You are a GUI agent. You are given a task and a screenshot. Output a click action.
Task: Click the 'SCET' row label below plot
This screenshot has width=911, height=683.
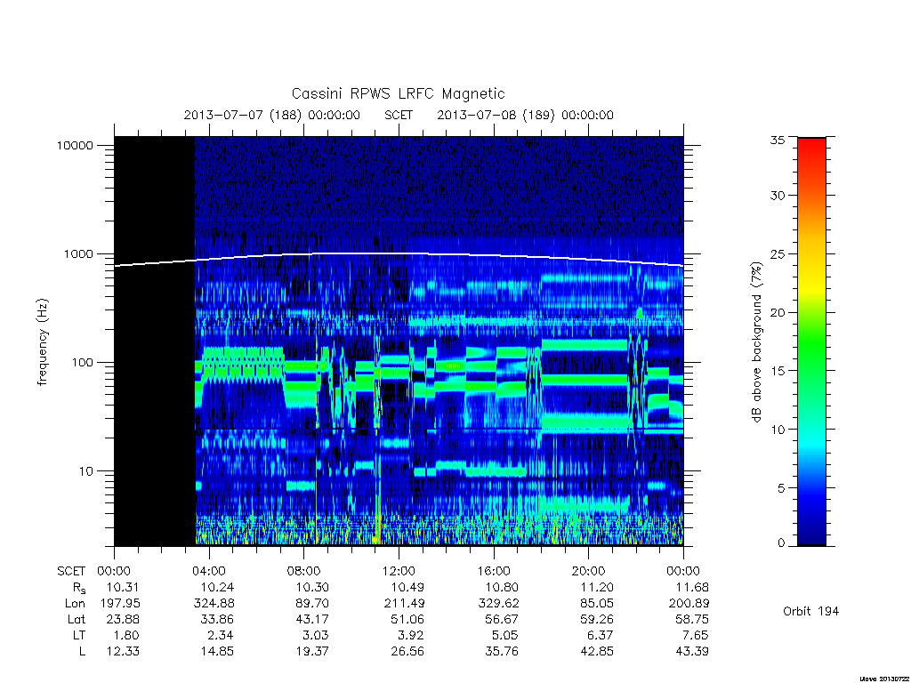click(x=71, y=572)
